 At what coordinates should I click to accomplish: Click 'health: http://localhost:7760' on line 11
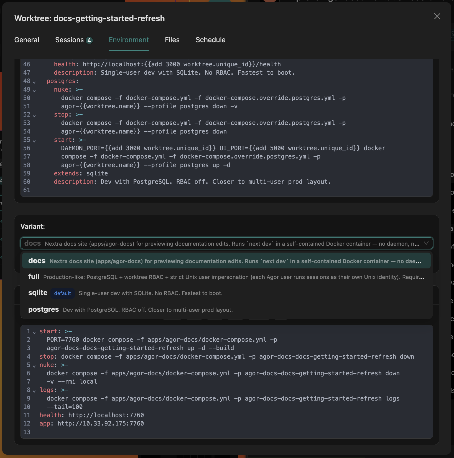coord(91,415)
